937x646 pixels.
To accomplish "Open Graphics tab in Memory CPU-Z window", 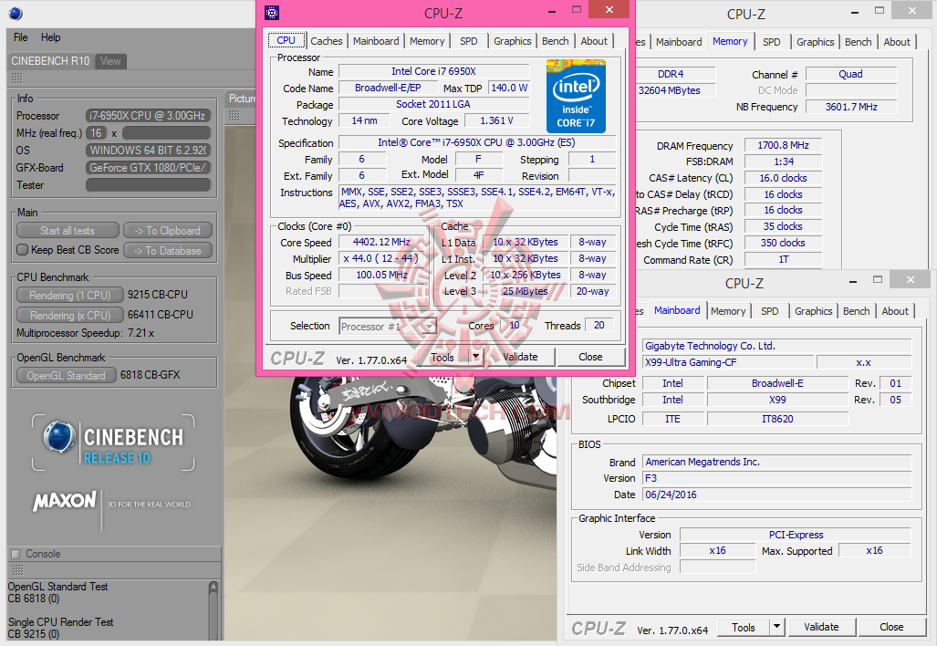I will 815,42.
